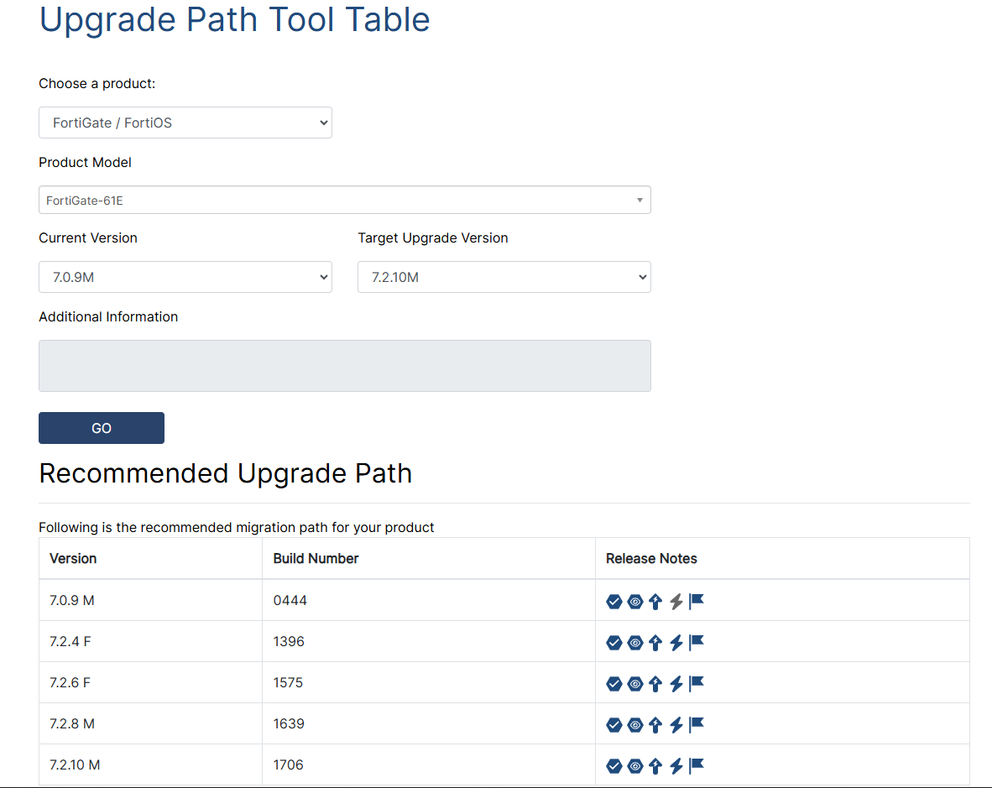Click the Recommended Upgrade Path heading
The width and height of the screenshot is (992, 788).
click(x=225, y=473)
